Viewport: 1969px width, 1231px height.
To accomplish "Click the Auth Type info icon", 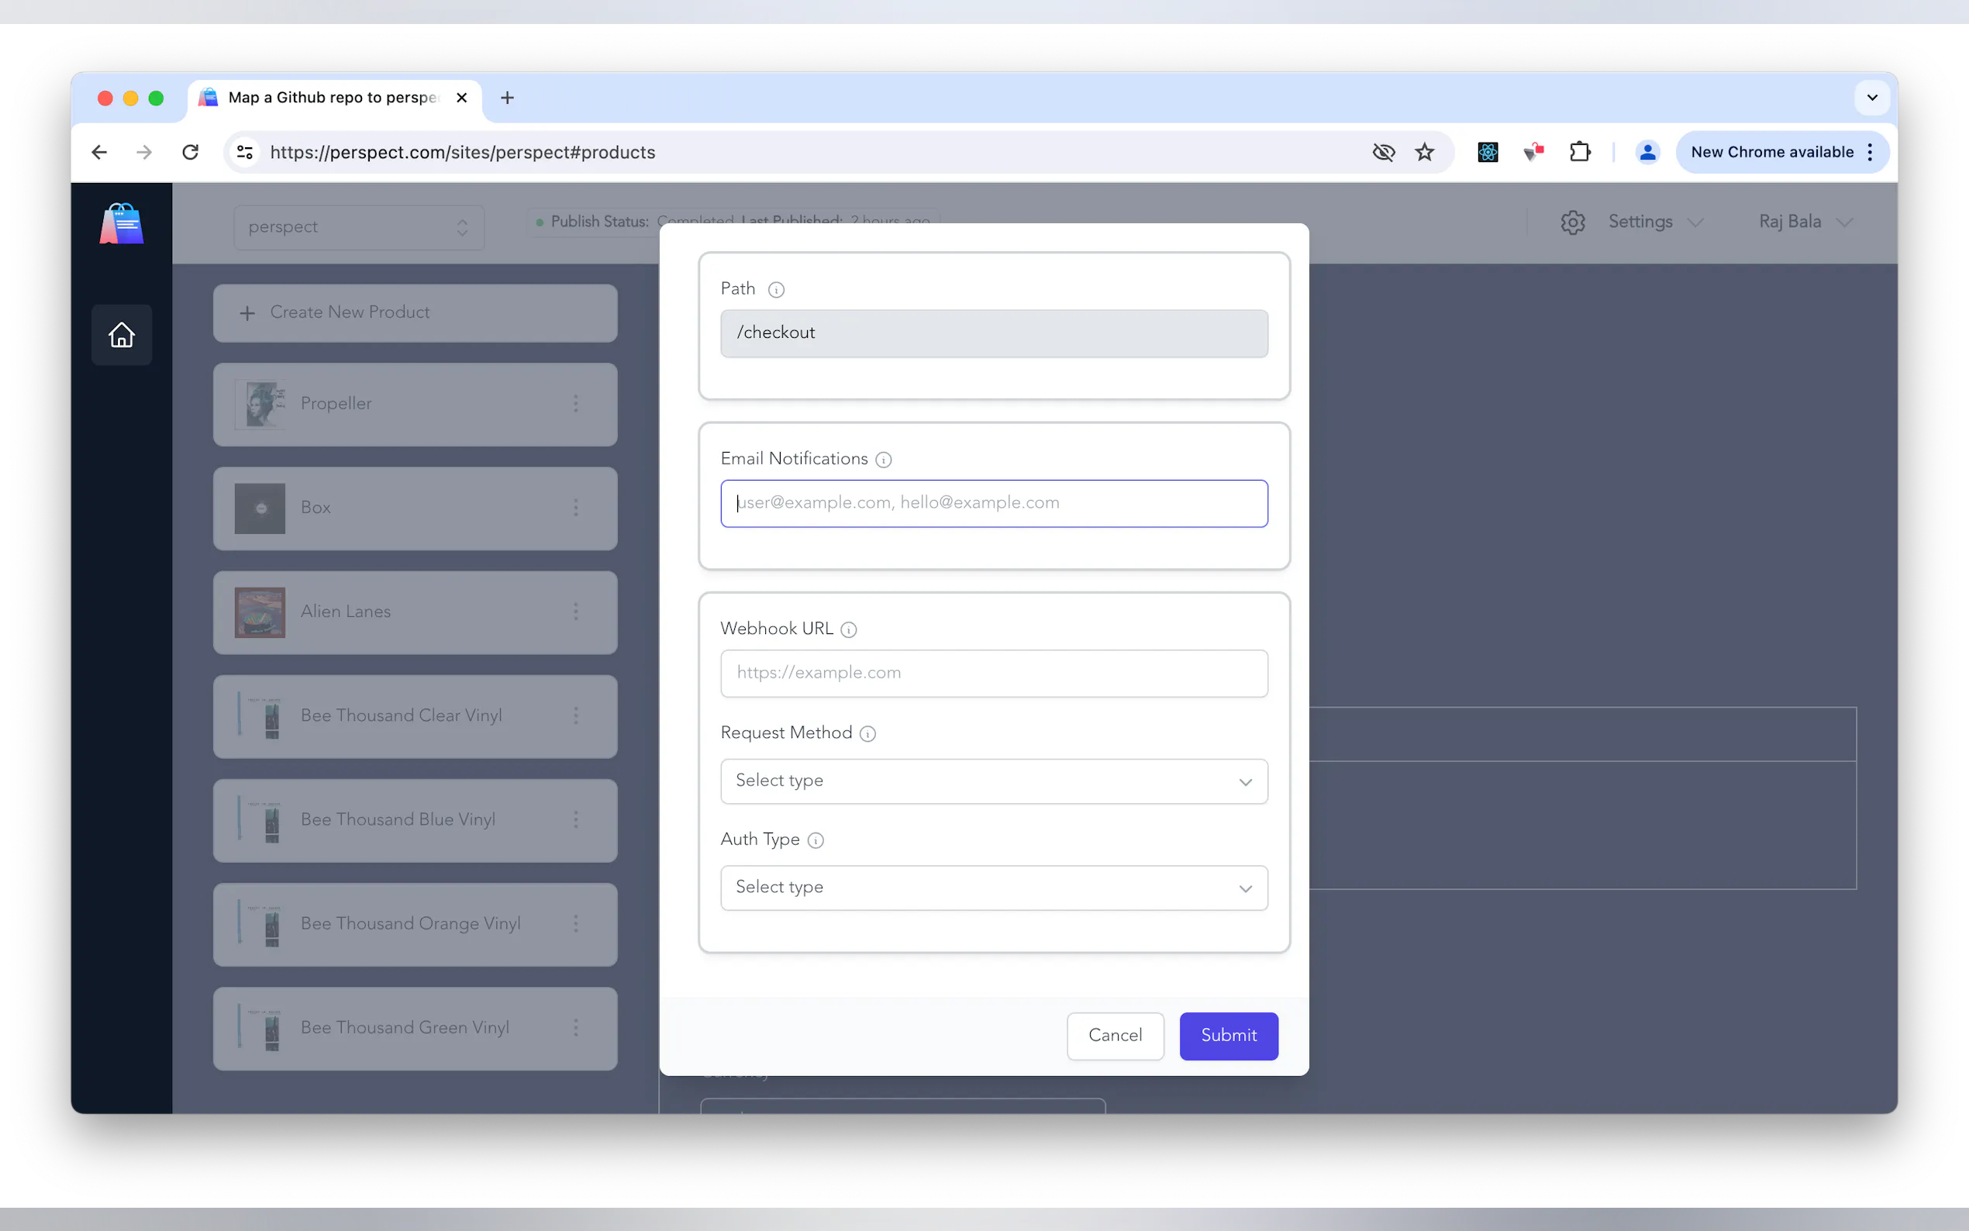I will [816, 841].
